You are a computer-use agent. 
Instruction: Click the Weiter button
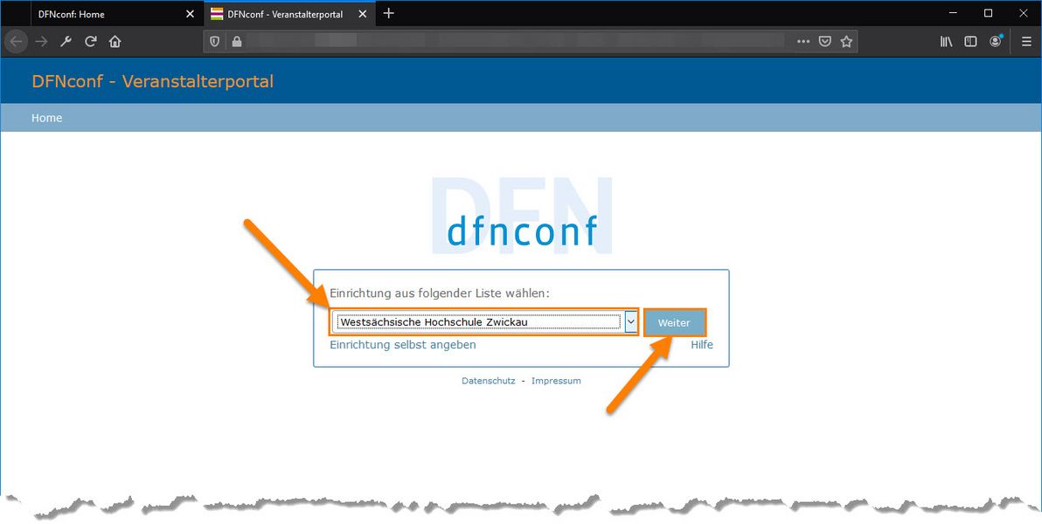(674, 323)
